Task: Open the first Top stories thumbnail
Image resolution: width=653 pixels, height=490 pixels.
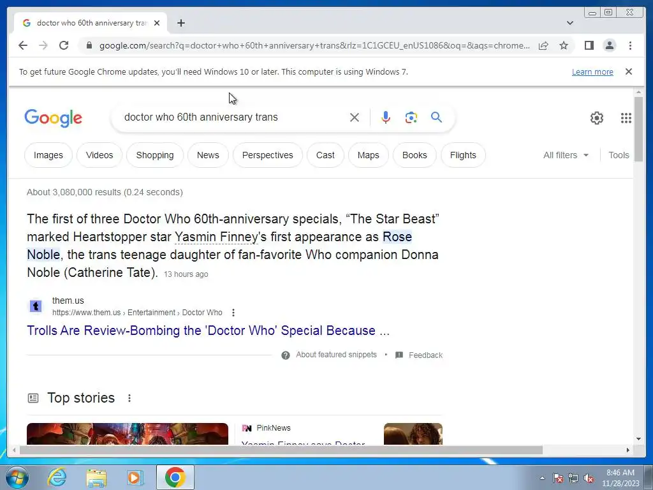Action: click(x=128, y=434)
